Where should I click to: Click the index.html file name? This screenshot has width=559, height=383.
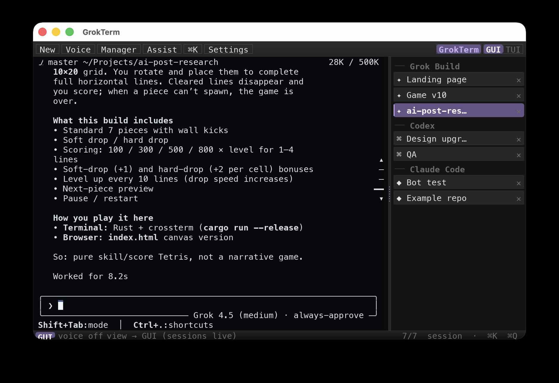click(x=133, y=237)
